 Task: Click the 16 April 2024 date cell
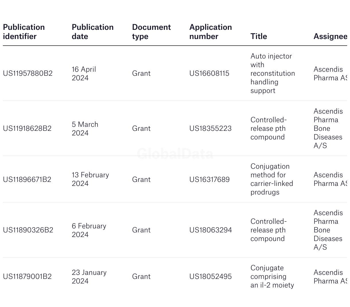coord(84,74)
